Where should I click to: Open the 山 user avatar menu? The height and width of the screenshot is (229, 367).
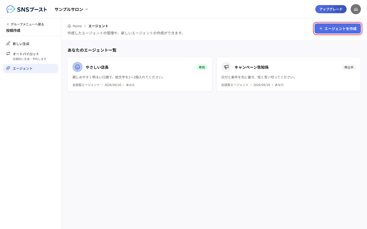point(356,9)
